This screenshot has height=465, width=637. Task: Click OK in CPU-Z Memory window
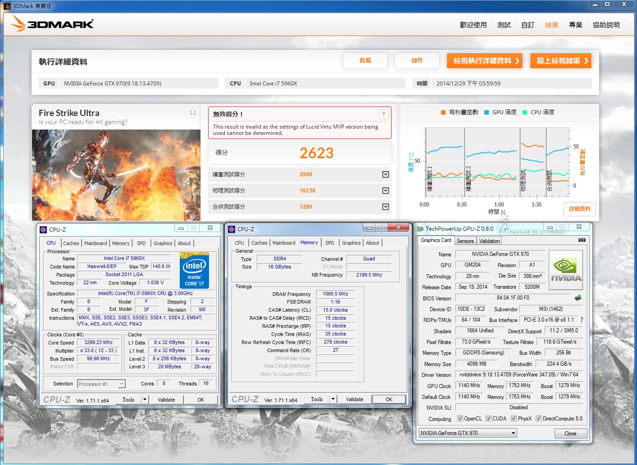389,399
